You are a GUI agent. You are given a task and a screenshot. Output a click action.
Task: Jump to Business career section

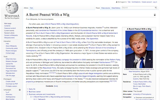35,92
